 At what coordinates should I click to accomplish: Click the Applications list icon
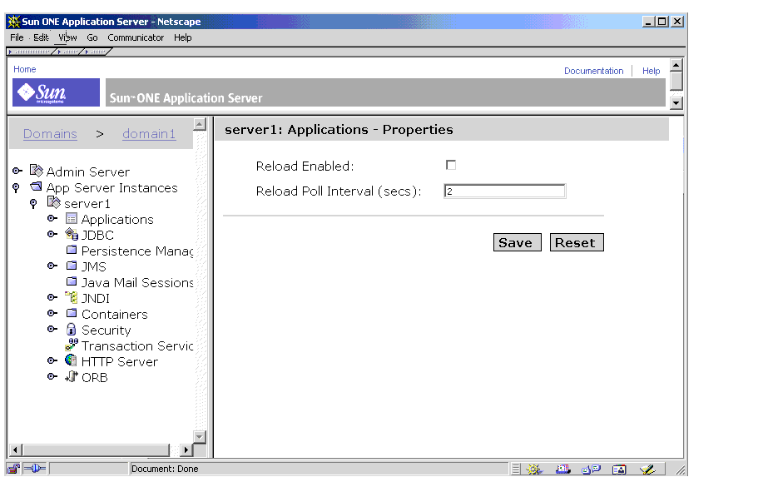(72, 219)
